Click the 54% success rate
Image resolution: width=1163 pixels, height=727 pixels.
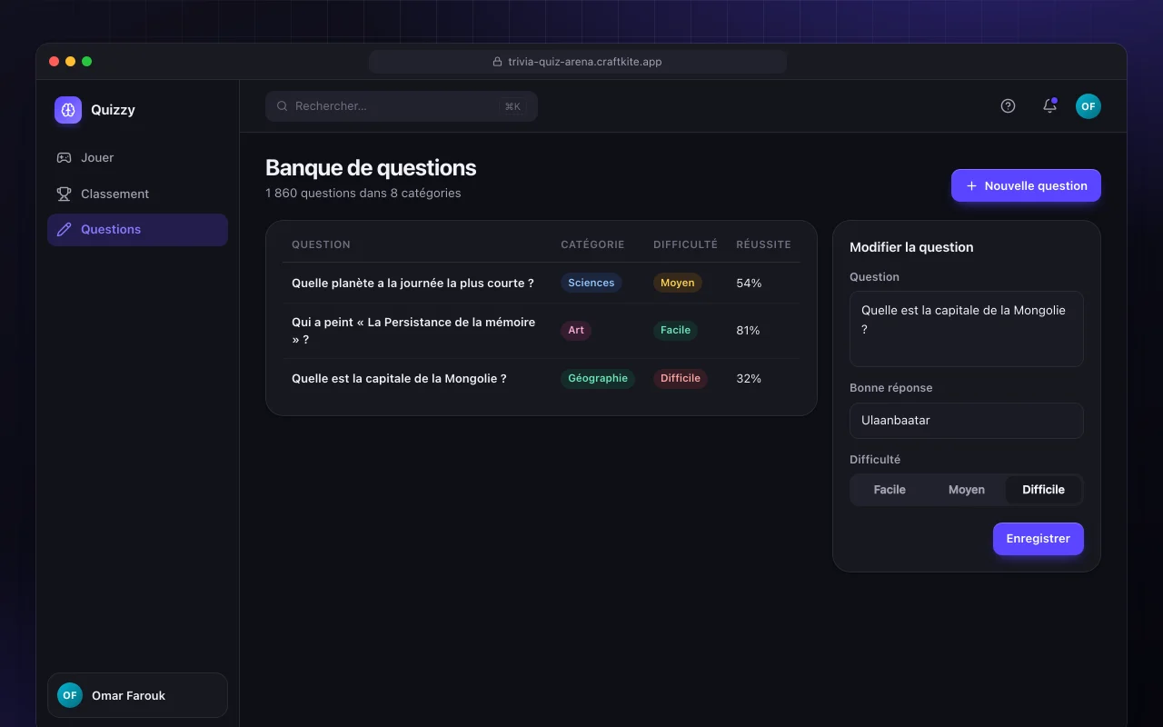click(749, 283)
